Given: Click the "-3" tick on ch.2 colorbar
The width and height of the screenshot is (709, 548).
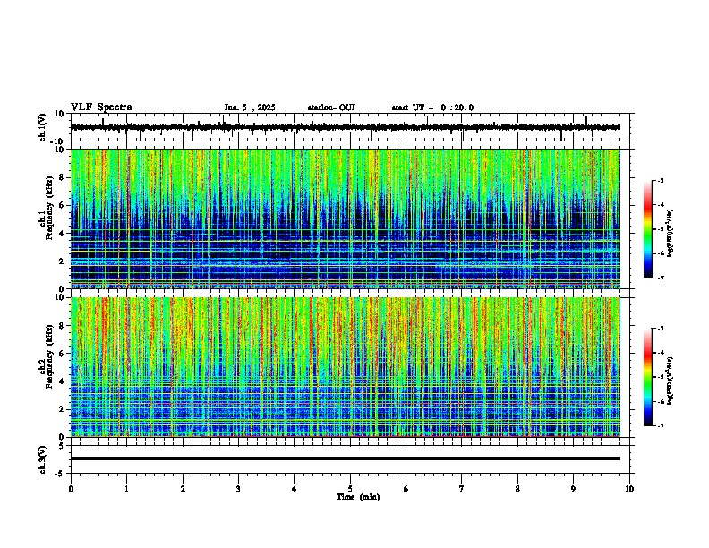Looking at the screenshot, I should tap(661, 329).
